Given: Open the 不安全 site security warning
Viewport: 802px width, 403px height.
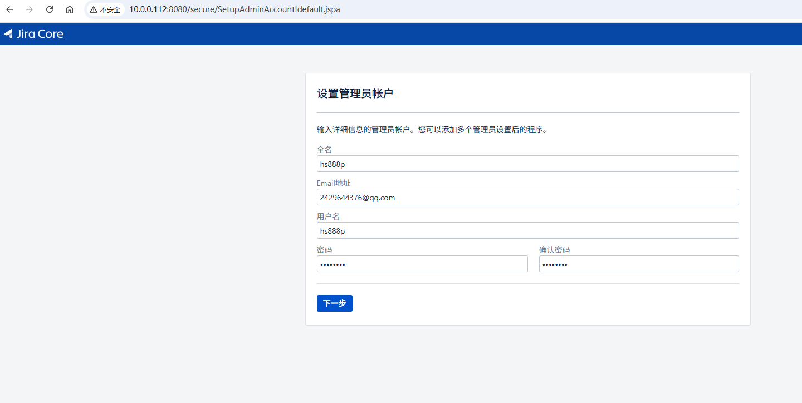Looking at the screenshot, I should coord(105,9).
